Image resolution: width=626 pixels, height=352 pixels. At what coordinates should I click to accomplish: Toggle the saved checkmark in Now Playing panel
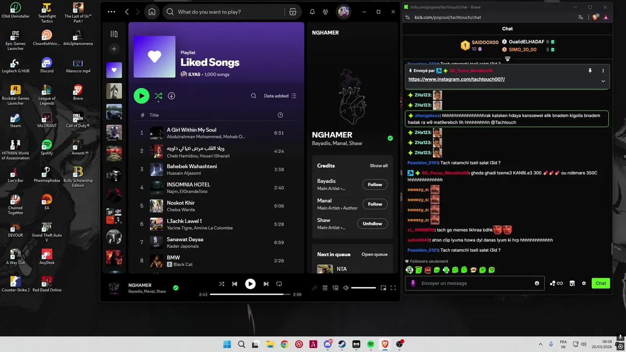coord(390,138)
